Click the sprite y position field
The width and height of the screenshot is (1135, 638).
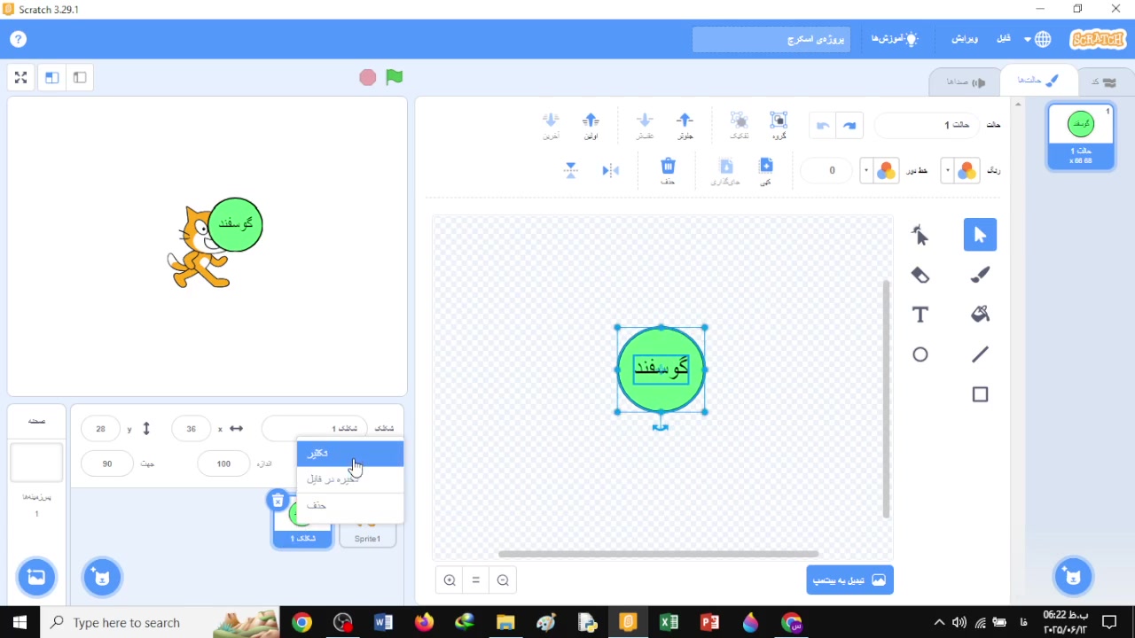coord(101,429)
